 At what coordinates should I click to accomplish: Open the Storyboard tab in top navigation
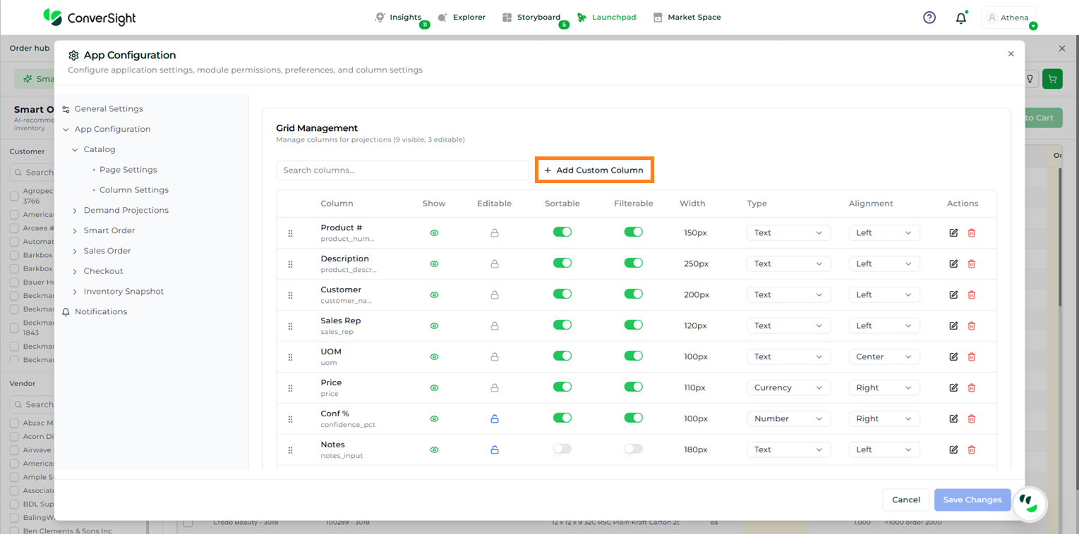[538, 17]
